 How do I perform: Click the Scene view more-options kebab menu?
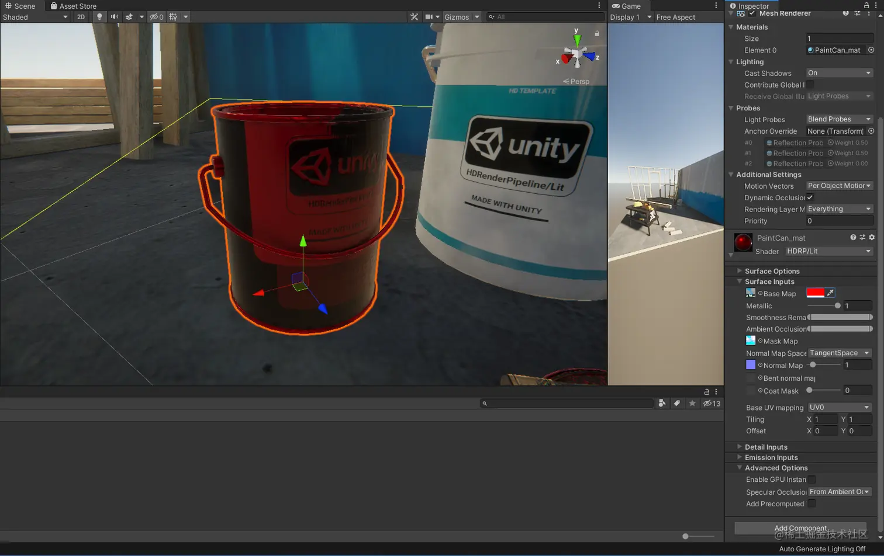(x=599, y=5)
